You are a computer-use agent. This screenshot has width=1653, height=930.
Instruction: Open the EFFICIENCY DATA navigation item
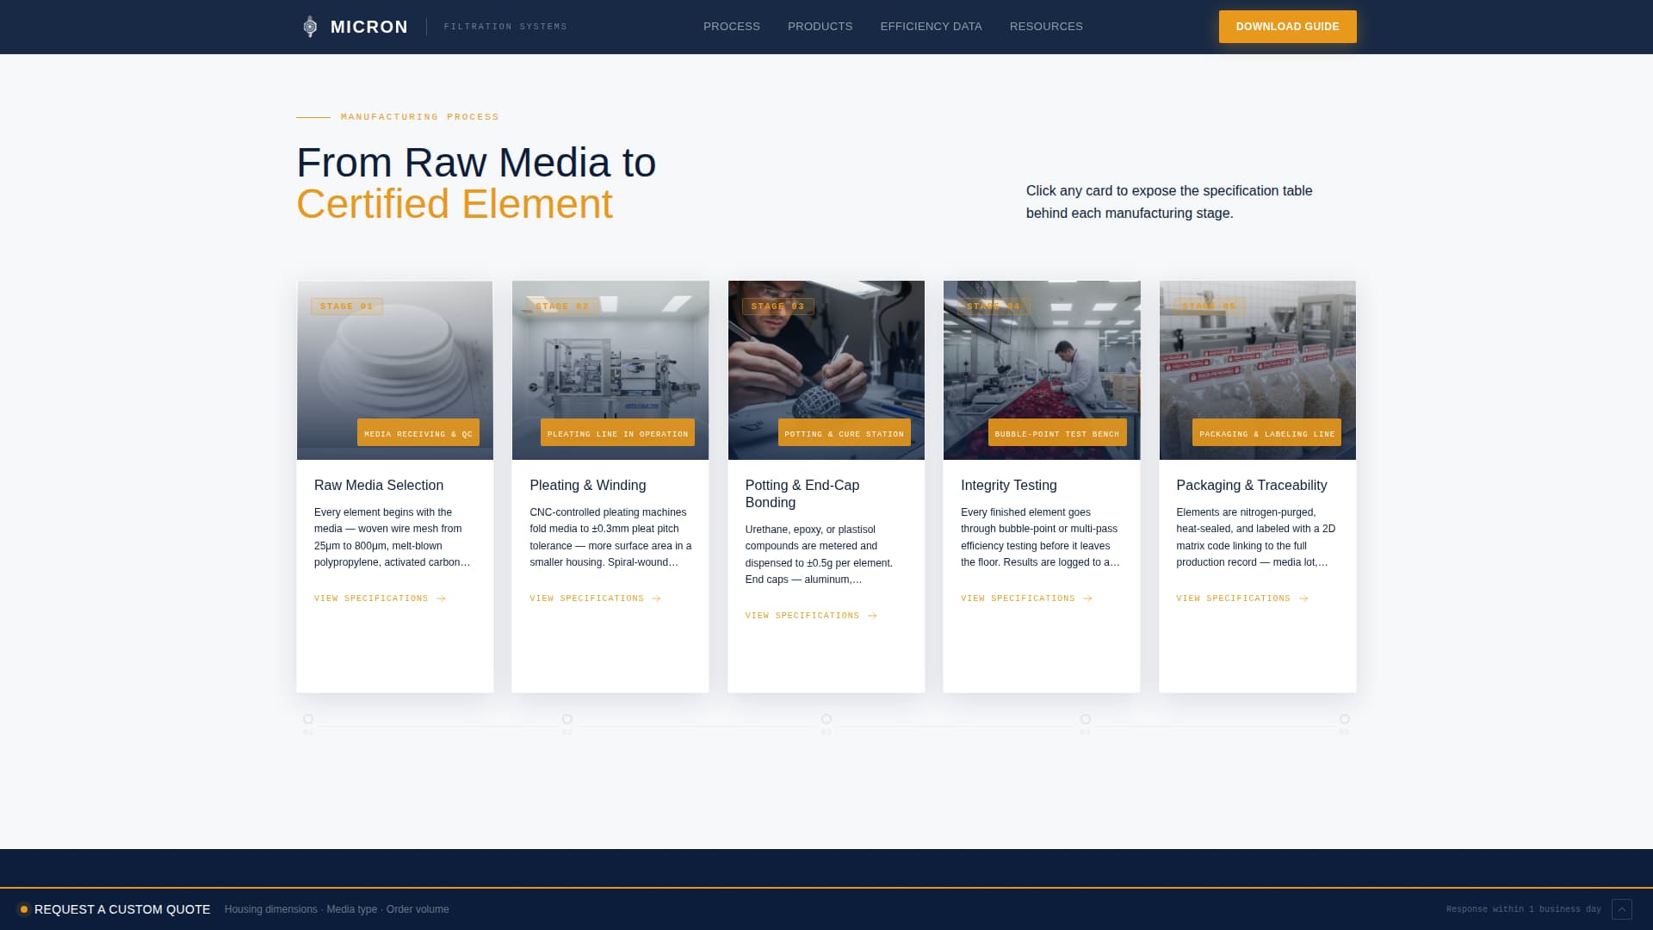click(x=931, y=27)
